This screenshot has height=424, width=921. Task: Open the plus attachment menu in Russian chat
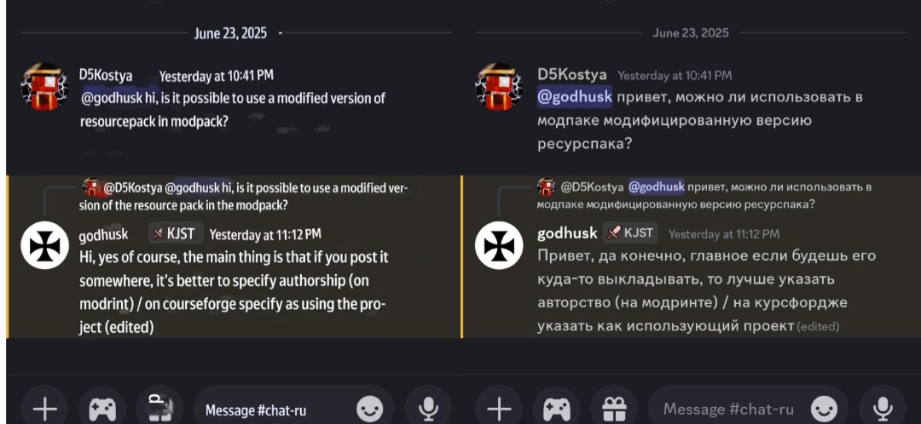pos(499,409)
